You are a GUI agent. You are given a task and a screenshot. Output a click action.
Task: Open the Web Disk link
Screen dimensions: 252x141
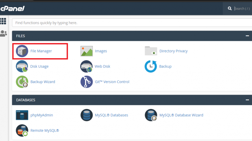(x=103, y=66)
